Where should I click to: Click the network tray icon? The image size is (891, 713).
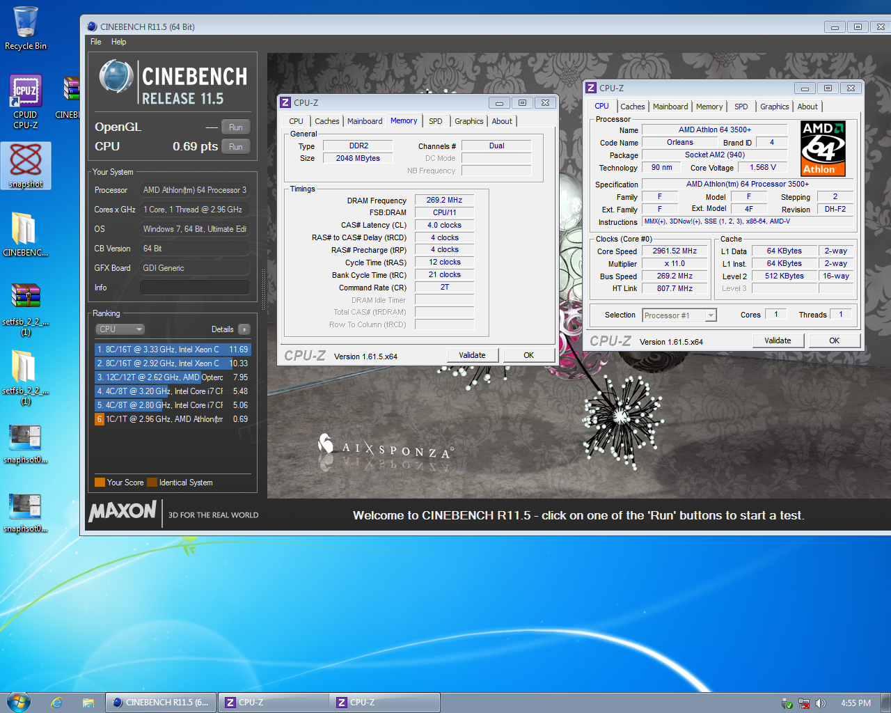coord(804,703)
